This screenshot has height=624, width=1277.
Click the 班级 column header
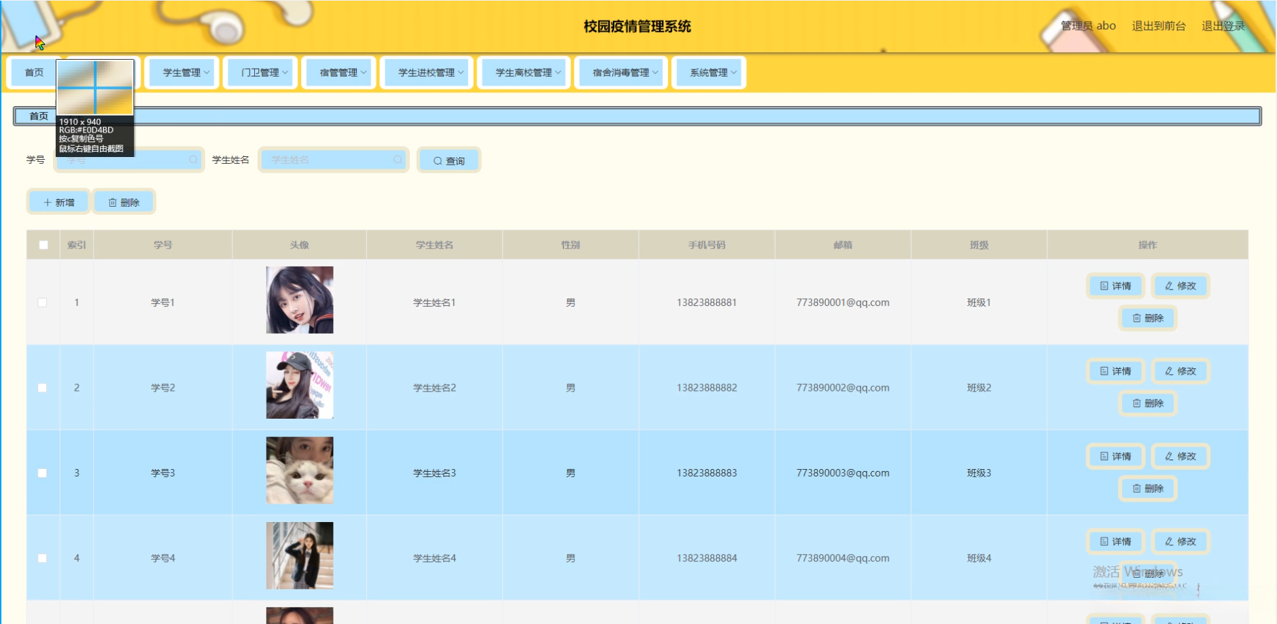979,245
